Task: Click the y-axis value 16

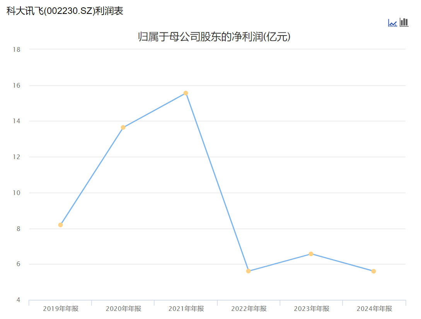Action: point(17,85)
